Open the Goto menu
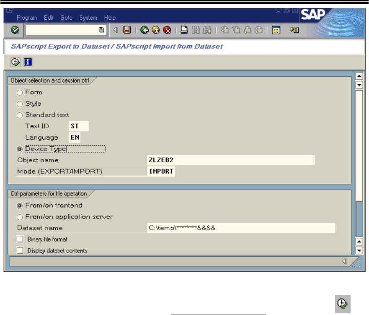Image resolution: width=369 pixels, height=315 pixels. [x=66, y=18]
